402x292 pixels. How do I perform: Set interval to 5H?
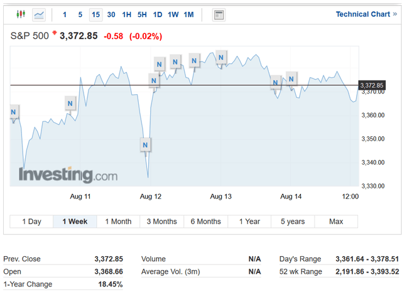tap(142, 14)
